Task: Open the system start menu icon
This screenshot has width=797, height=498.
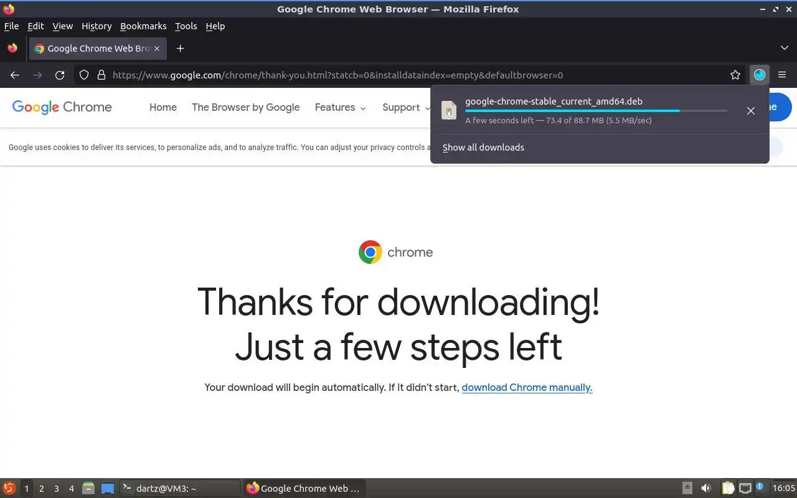Action: pos(9,488)
